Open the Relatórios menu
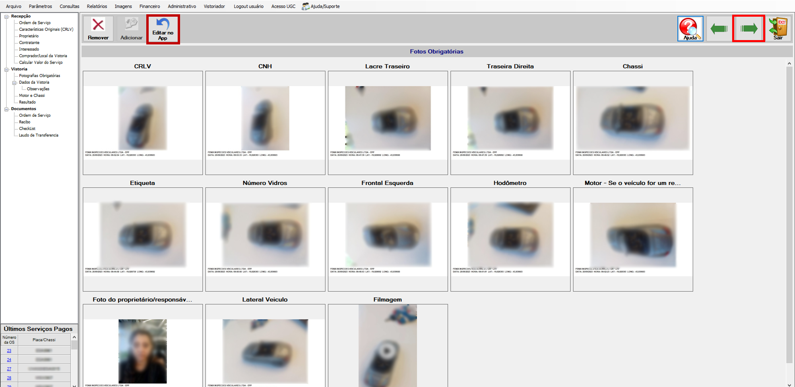 [x=97, y=6]
